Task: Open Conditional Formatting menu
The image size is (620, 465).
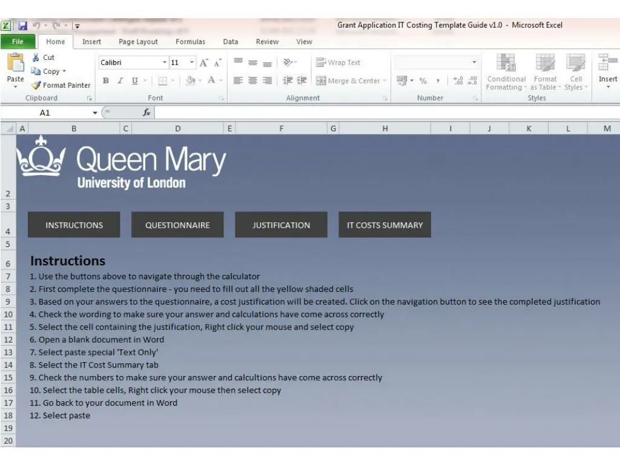Action: coord(506,72)
